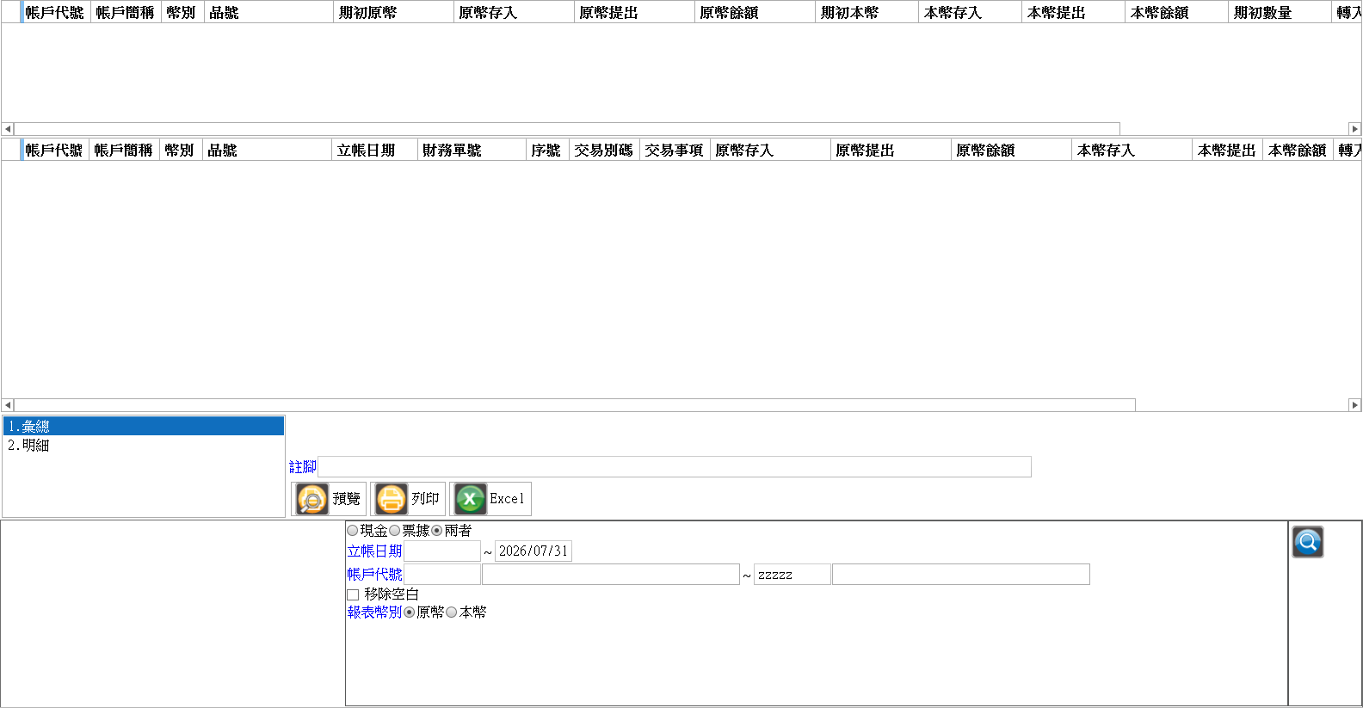Click bottom grid 帳戶簡稱 column header

coord(124,151)
